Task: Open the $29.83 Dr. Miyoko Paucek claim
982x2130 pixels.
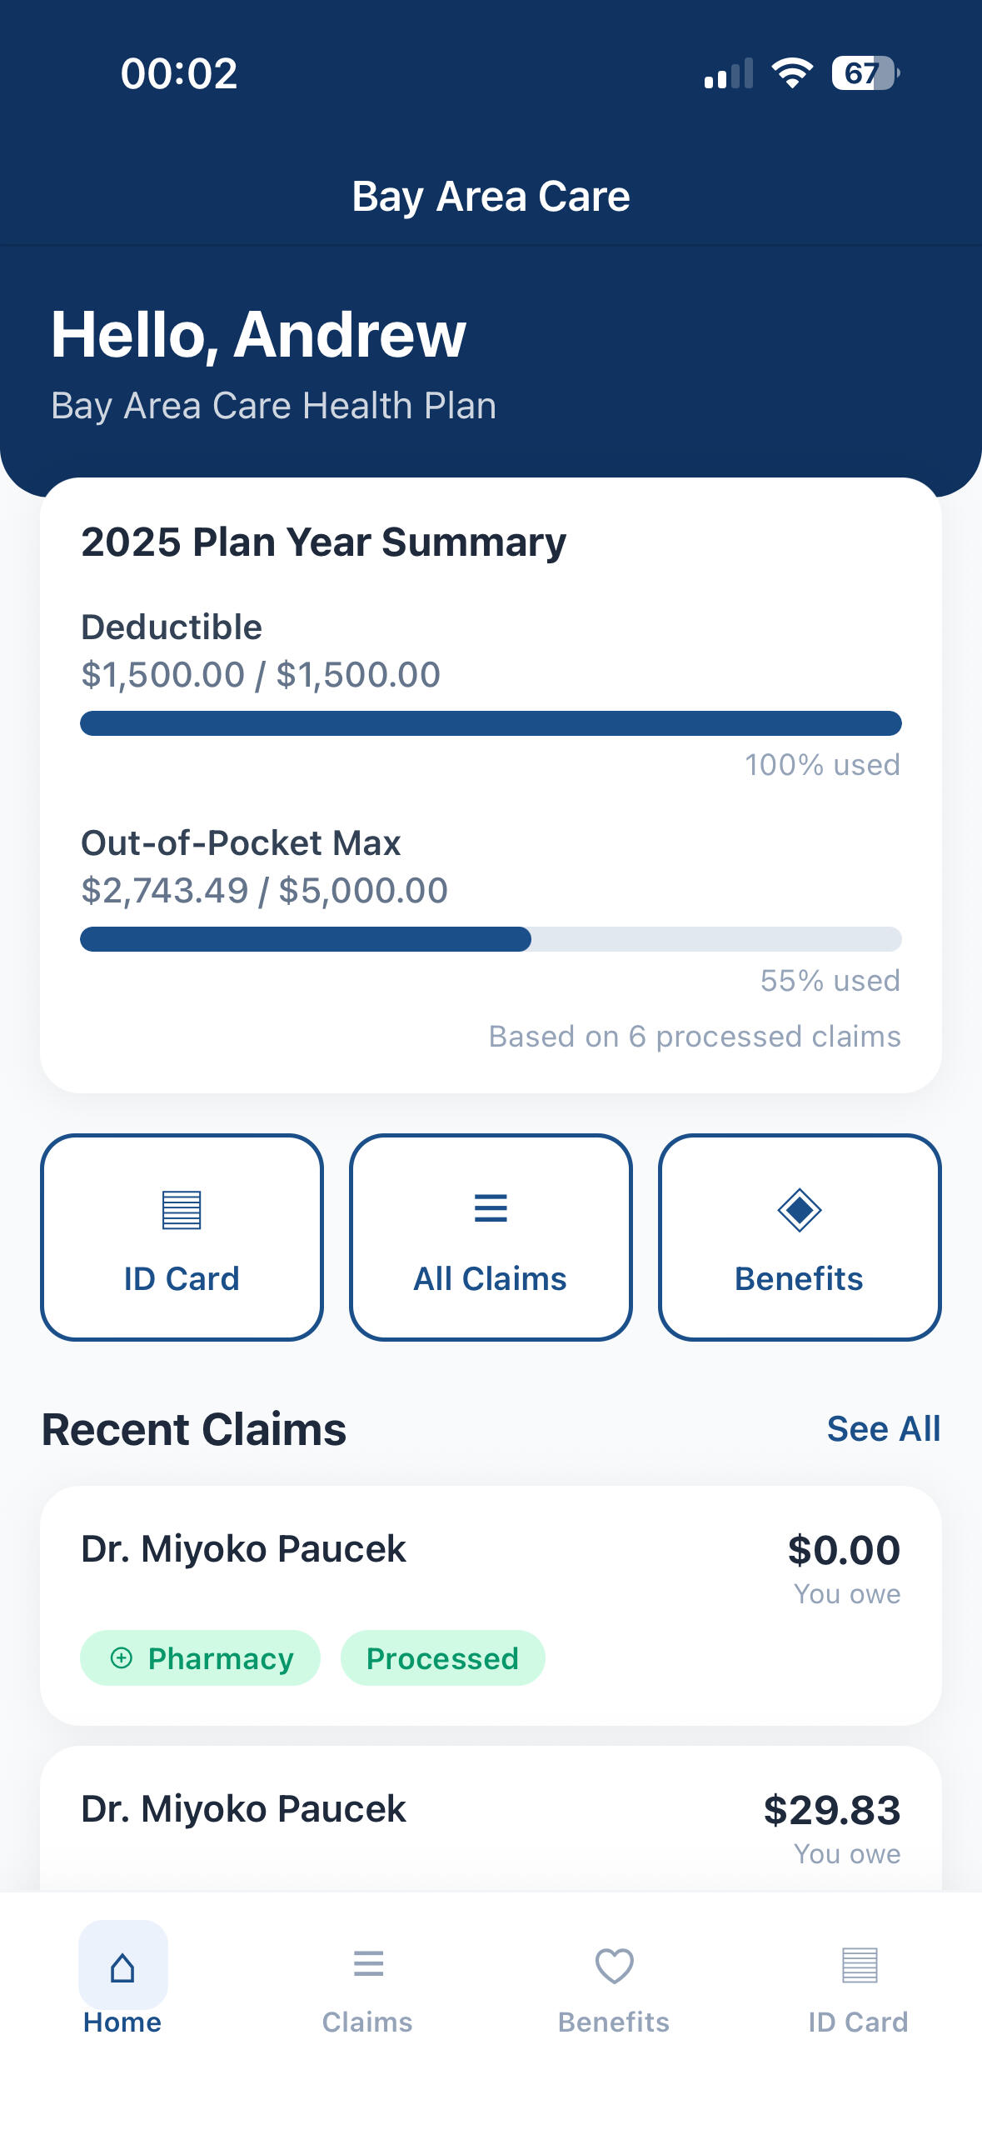Action: coord(491,1825)
